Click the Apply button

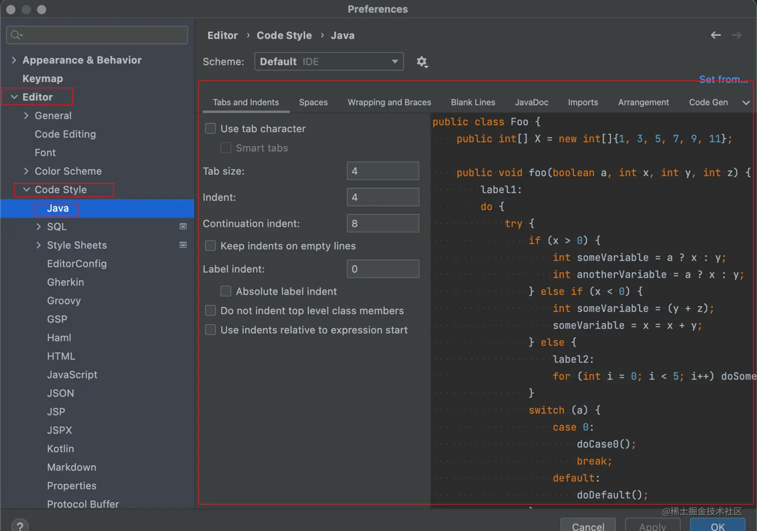tap(652, 525)
